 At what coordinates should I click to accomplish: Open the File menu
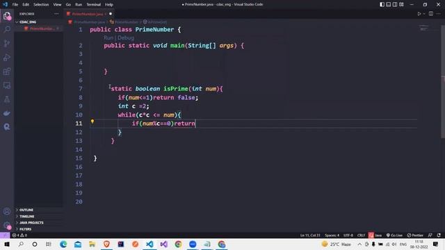15,5
